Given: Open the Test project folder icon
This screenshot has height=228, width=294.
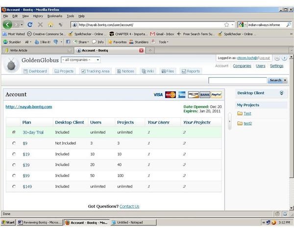Looking at the screenshot, I should (x=240, y=113).
